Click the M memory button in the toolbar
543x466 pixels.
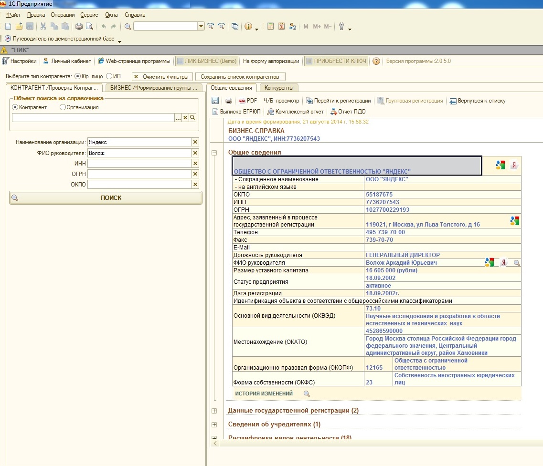306,26
